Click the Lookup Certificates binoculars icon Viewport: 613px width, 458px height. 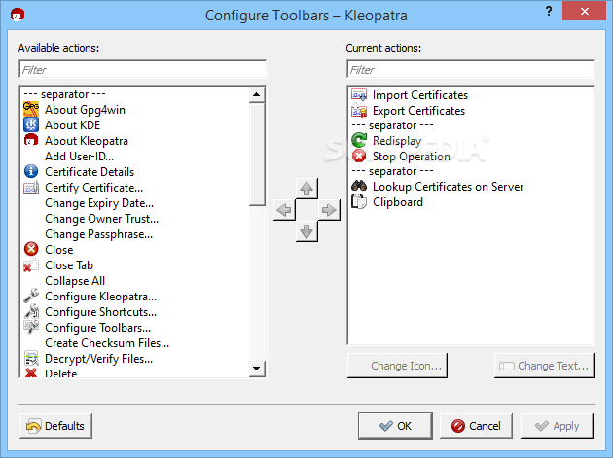(x=359, y=186)
